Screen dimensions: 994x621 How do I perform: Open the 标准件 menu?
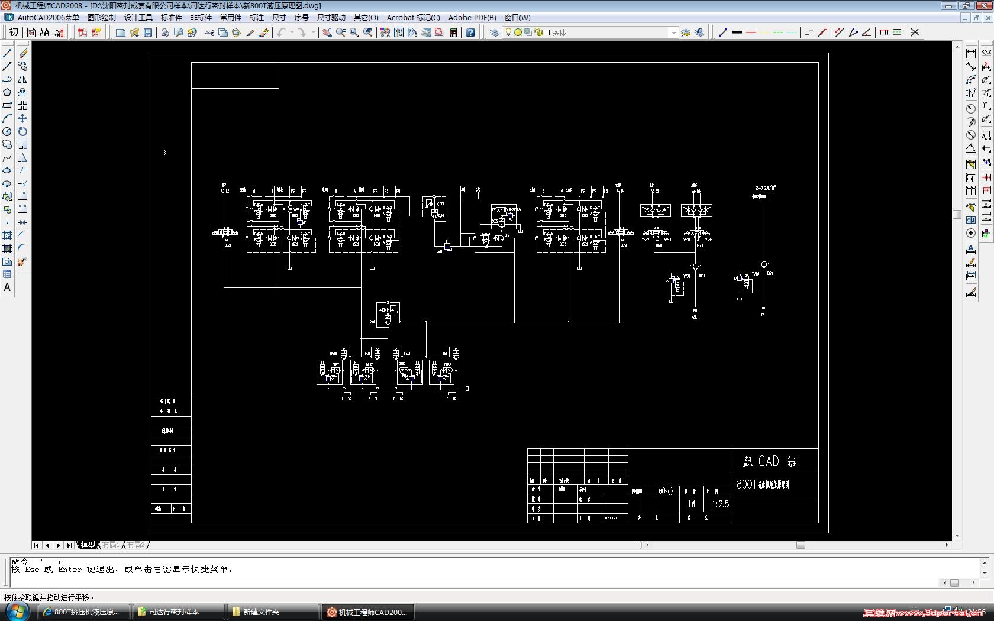click(x=172, y=17)
